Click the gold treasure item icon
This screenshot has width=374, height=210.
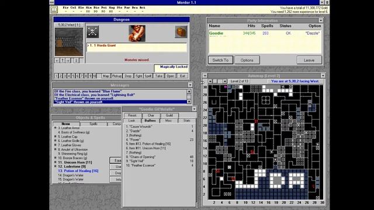[x=181, y=32]
